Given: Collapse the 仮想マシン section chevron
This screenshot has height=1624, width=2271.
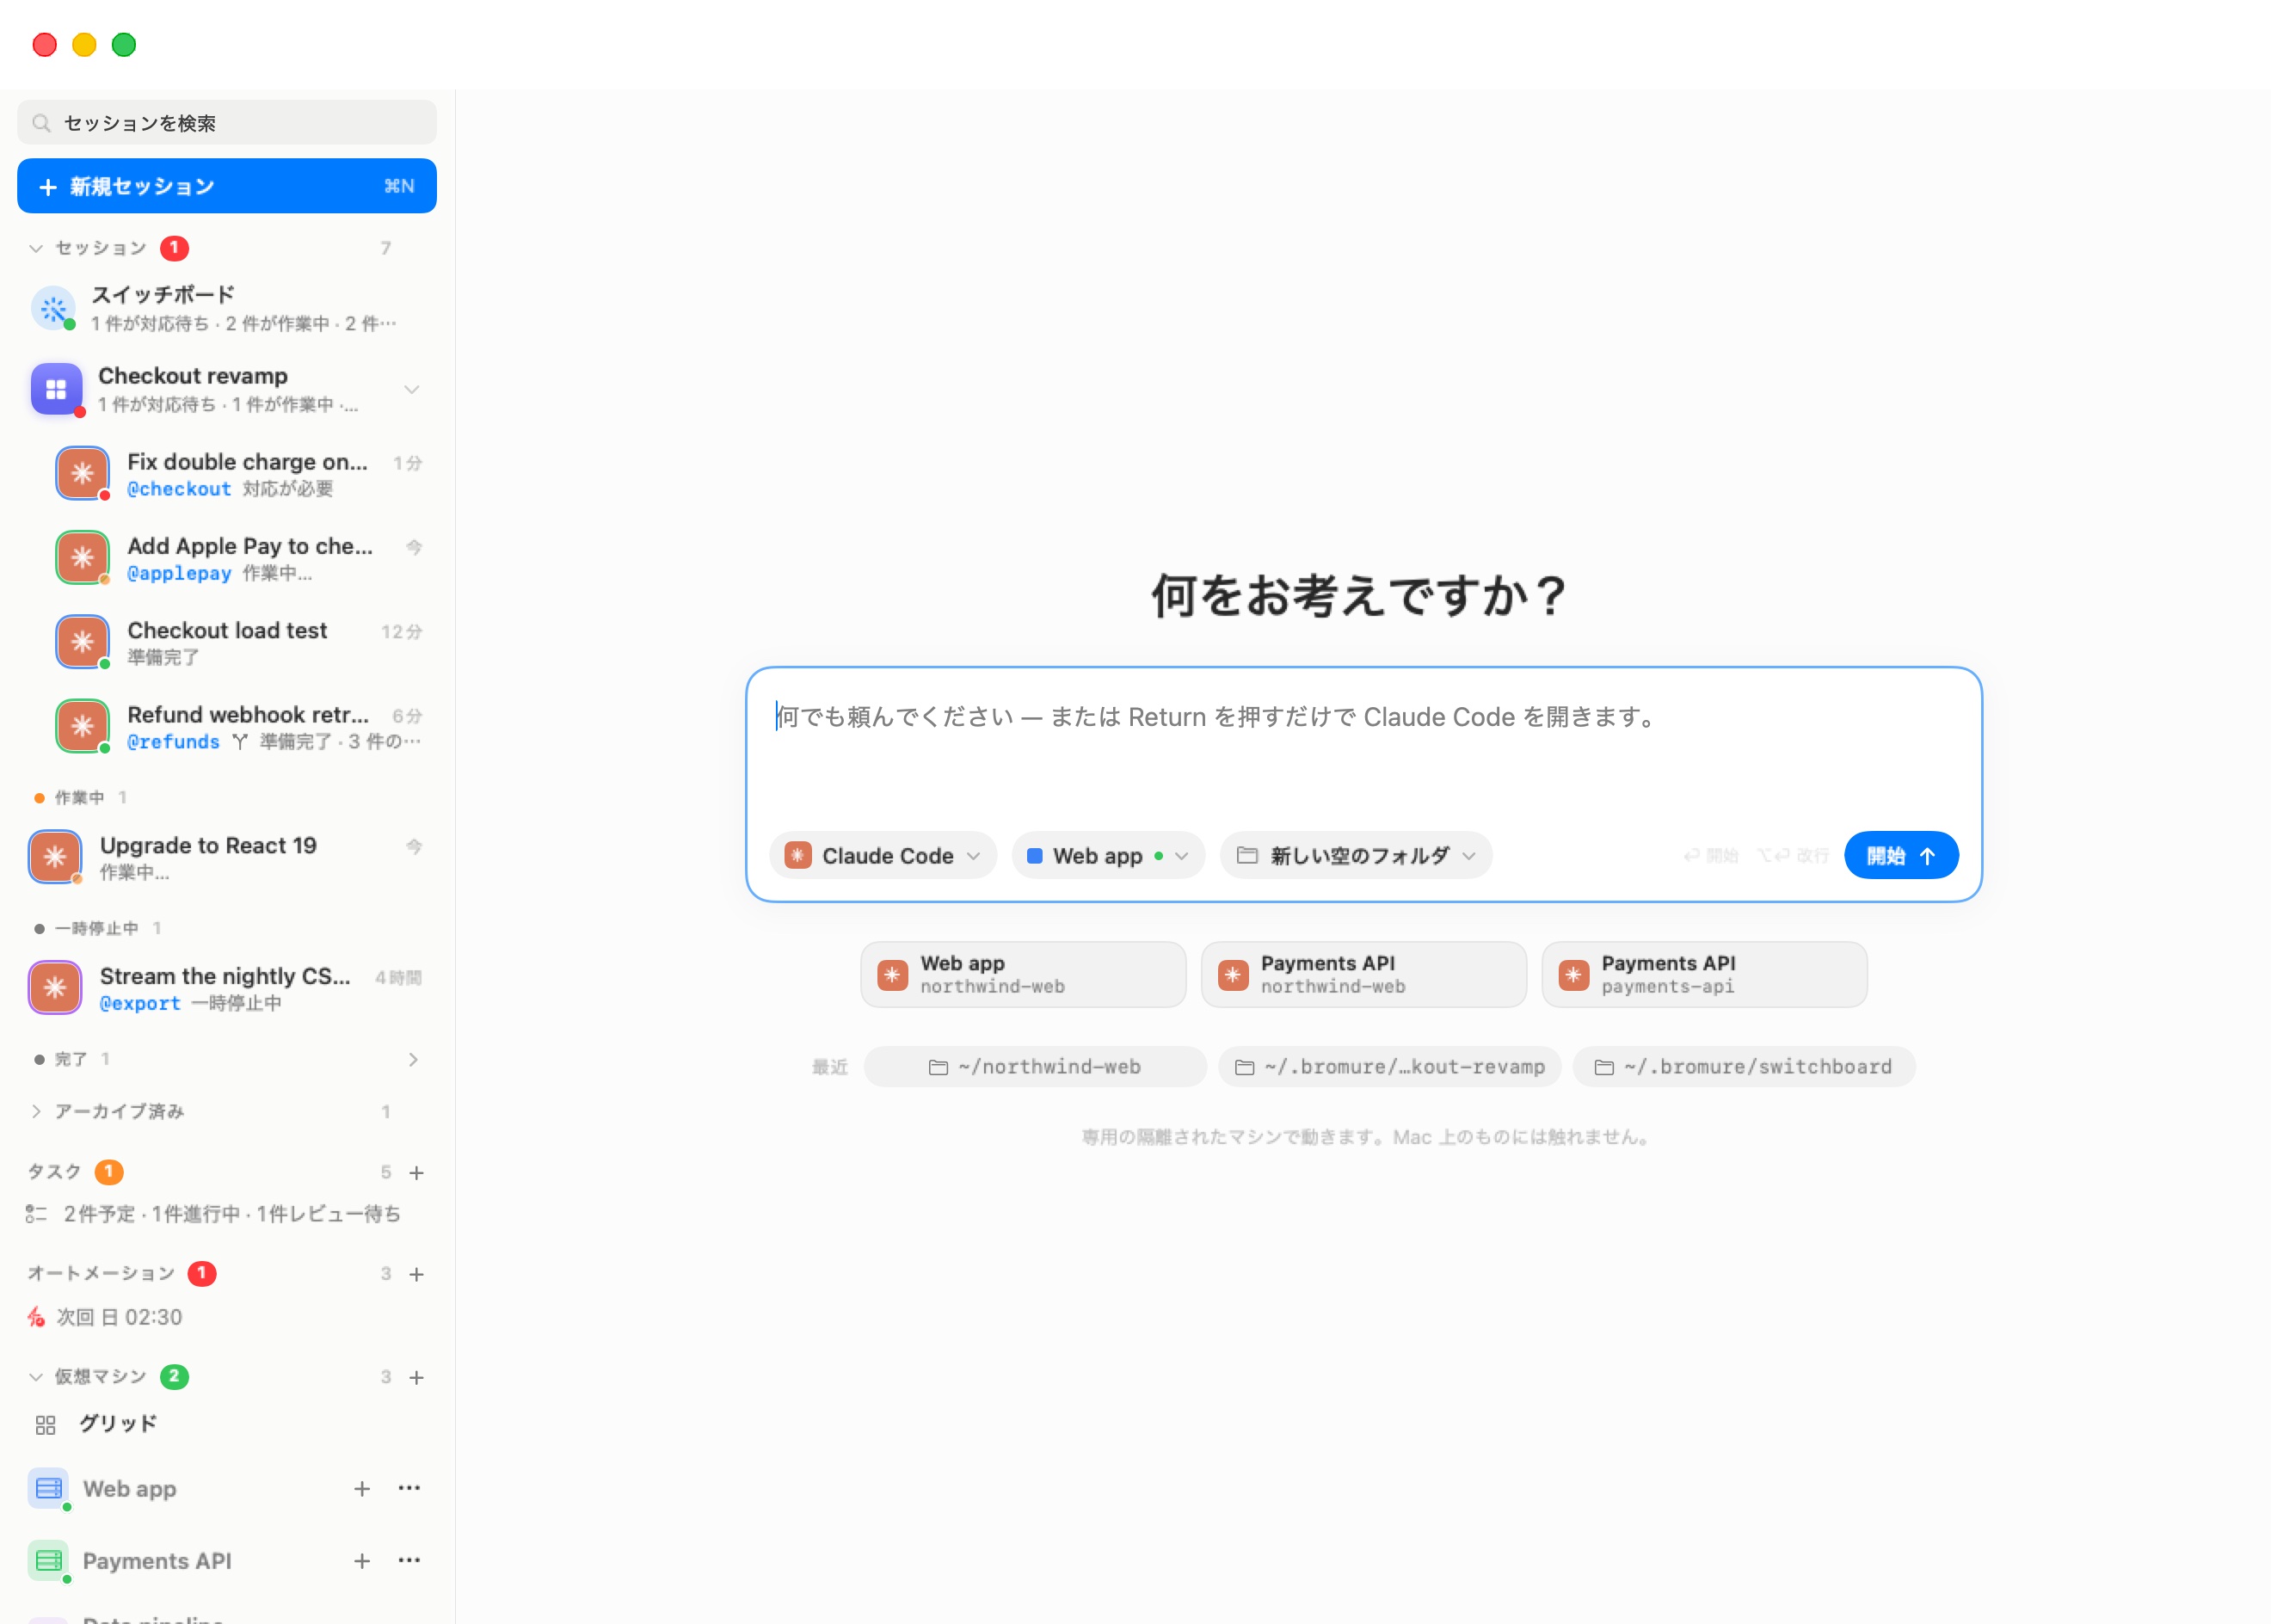Looking at the screenshot, I should coord(36,1377).
